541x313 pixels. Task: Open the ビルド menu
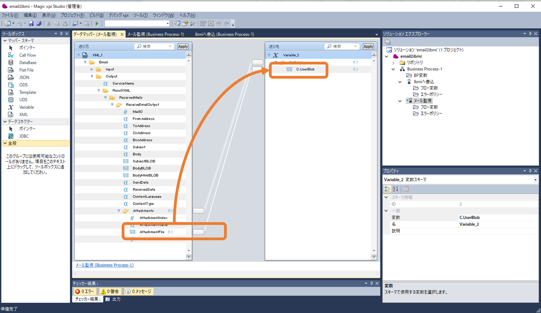(x=96, y=15)
